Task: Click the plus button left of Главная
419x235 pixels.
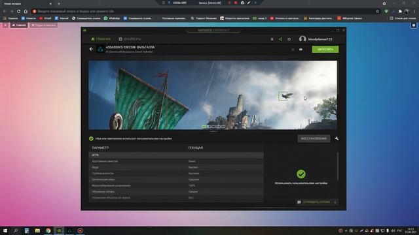Action: click(5, 25)
